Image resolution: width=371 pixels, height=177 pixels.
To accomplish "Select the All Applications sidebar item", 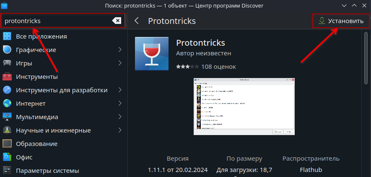I will coord(41,36).
